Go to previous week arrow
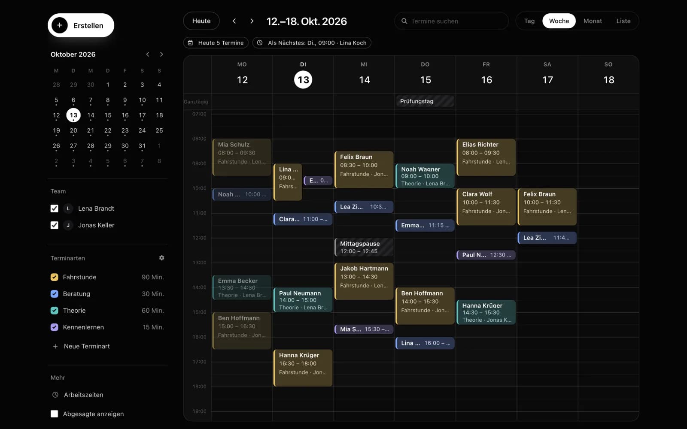The height and width of the screenshot is (429, 687). [x=234, y=21]
